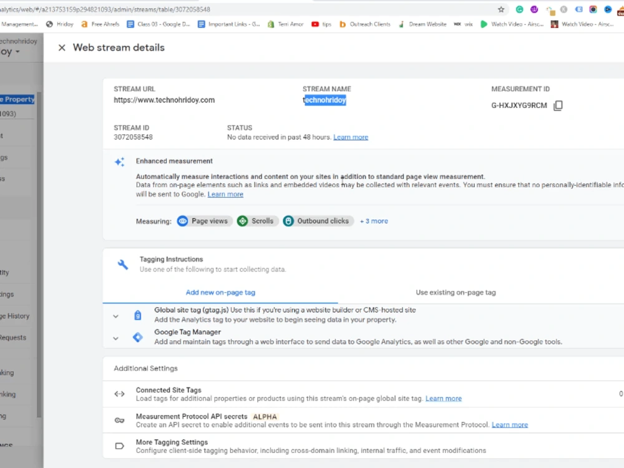Screen dimensions: 624x468
Task: Click the ALPHA label badge
Action: (265, 417)
